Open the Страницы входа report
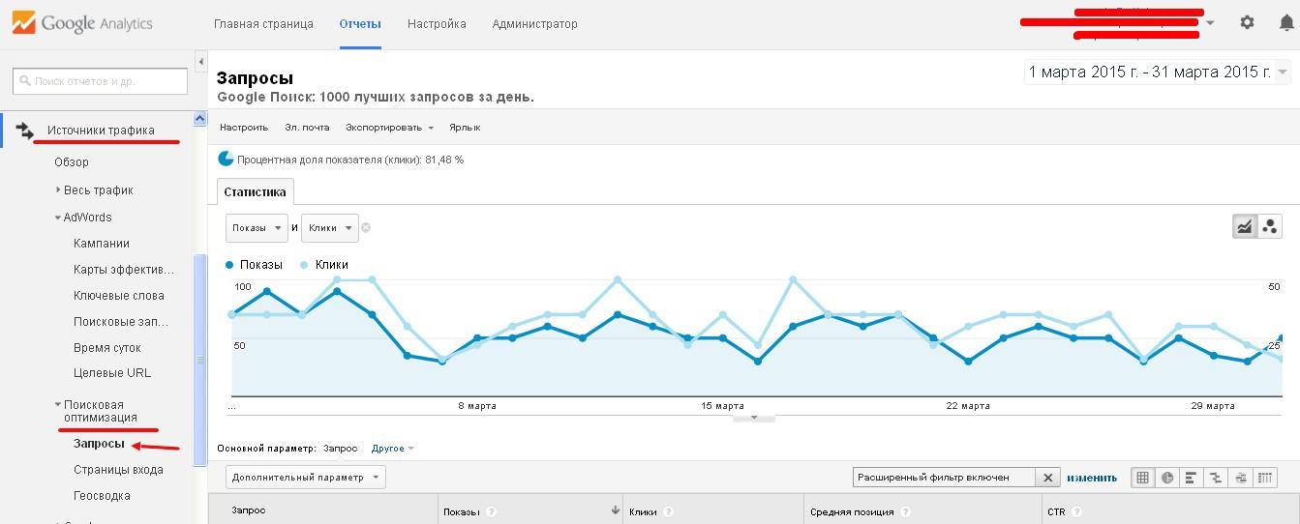 coord(118,470)
